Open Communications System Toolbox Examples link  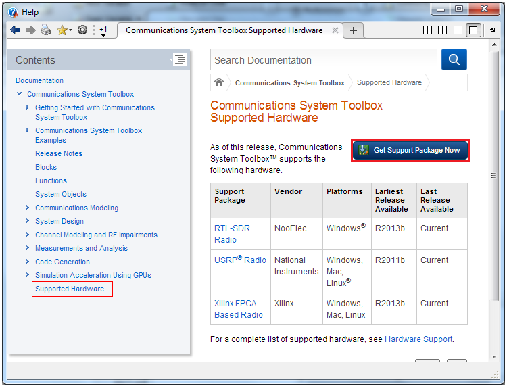click(89, 135)
